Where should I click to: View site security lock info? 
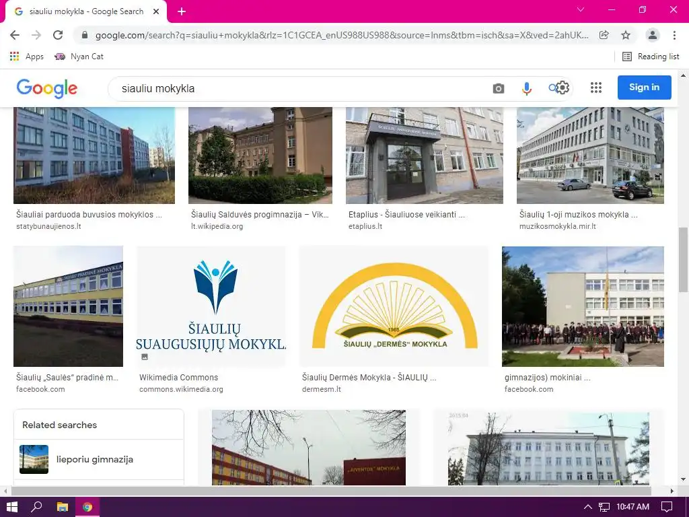[85, 35]
